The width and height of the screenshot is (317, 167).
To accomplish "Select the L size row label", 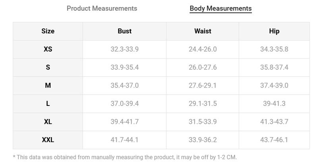I will 48,104.
